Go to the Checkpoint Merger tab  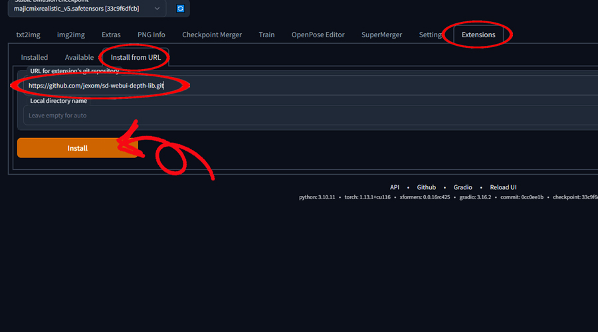212,35
